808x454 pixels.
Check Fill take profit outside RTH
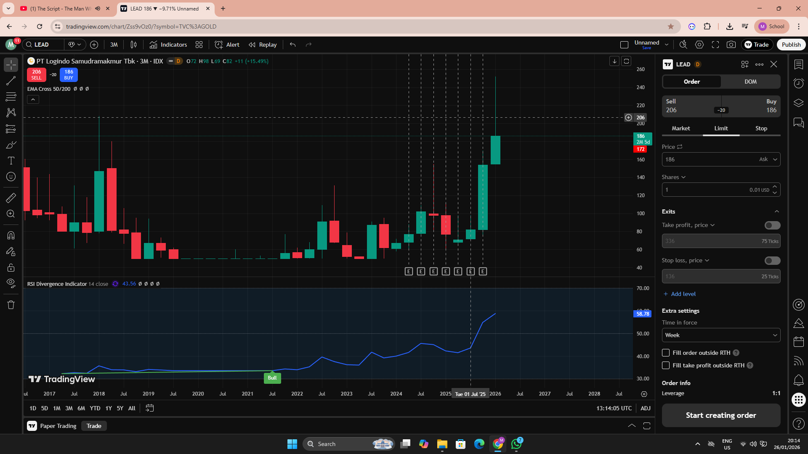666,365
